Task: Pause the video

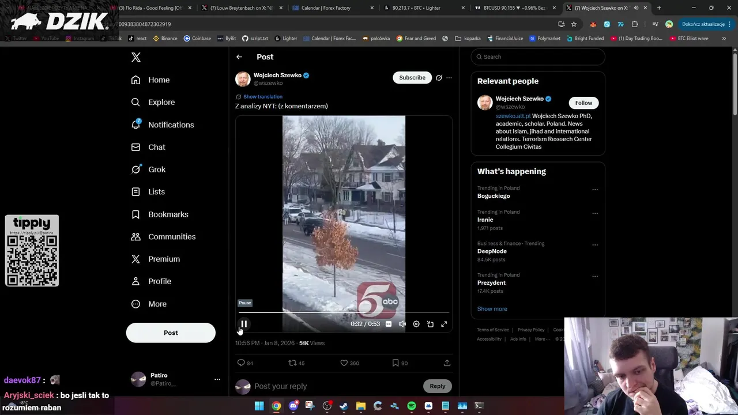Action: [244, 324]
